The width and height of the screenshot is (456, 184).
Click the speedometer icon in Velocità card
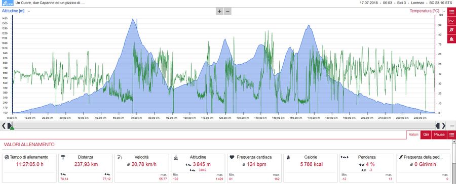click(119, 157)
